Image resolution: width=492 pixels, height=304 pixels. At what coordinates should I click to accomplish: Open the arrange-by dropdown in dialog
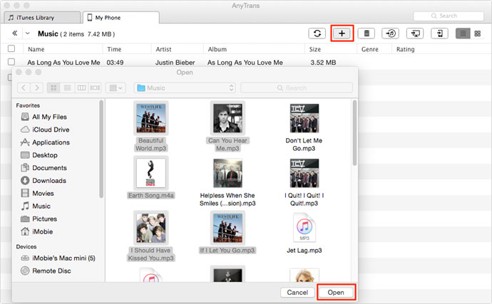115,88
